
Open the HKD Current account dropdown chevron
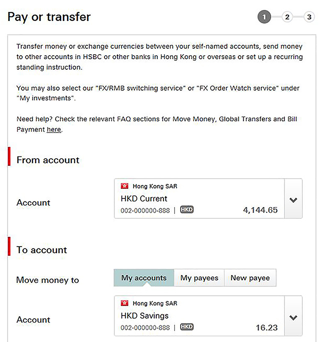293,199
